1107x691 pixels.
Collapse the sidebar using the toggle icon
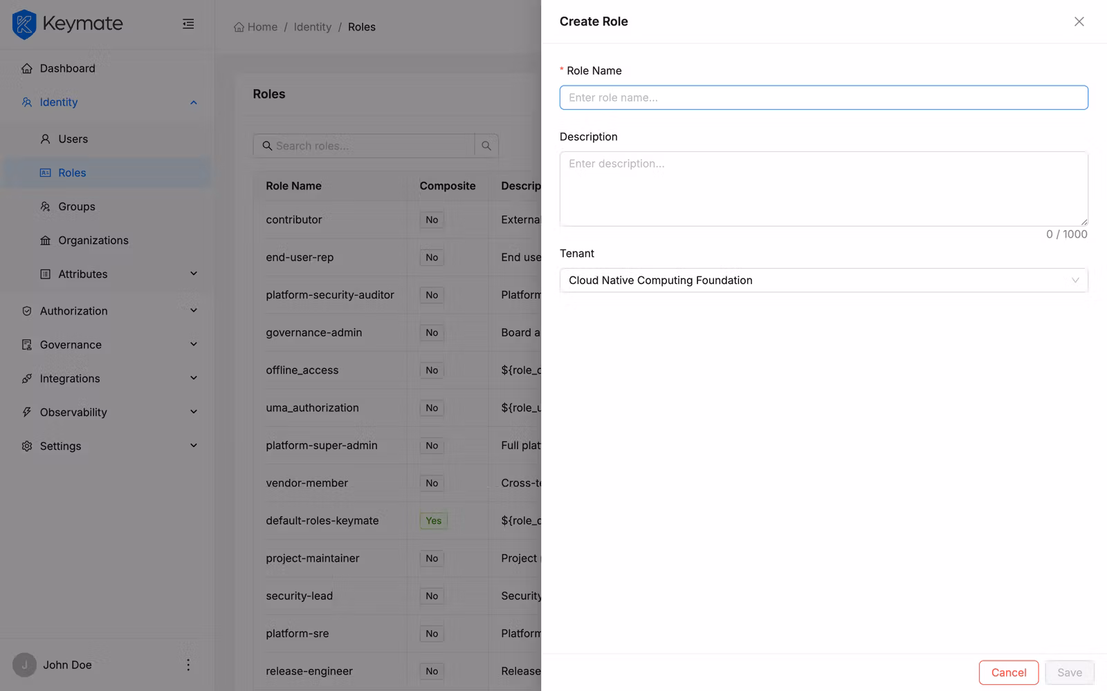(187, 23)
